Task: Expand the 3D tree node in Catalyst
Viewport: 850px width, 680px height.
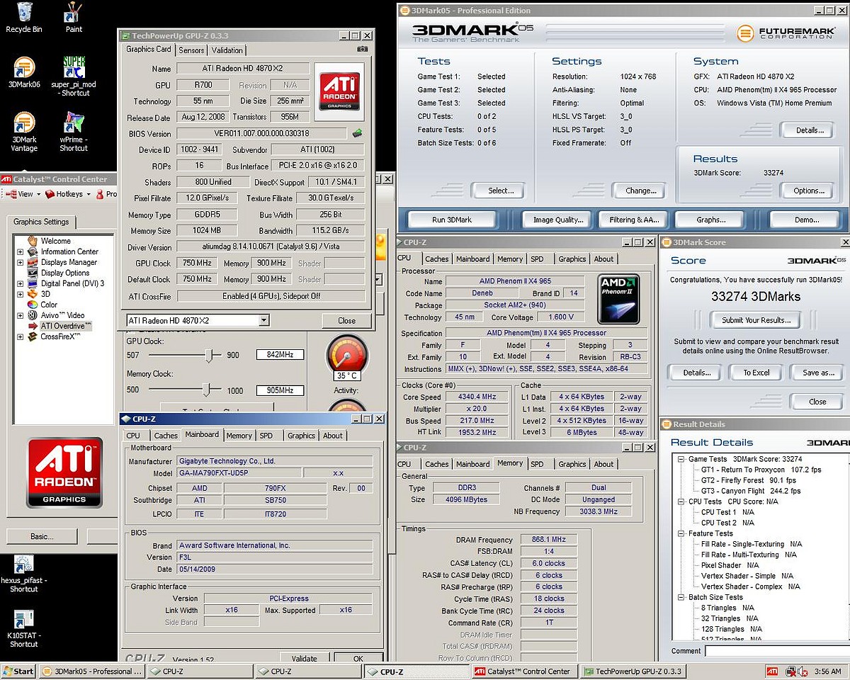Action: 21,294
